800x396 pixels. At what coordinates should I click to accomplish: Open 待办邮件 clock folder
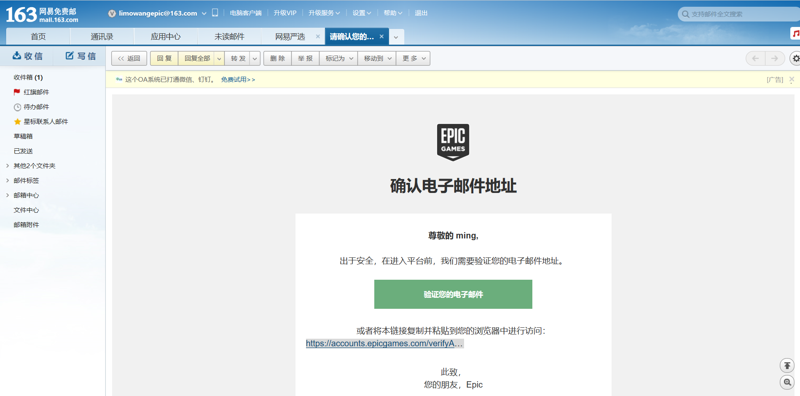tap(32, 107)
